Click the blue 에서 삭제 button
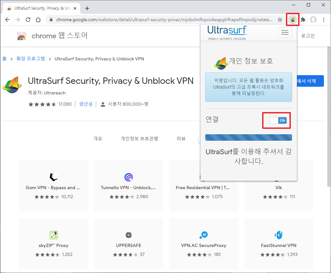 pyautogui.click(x=310, y=81)
